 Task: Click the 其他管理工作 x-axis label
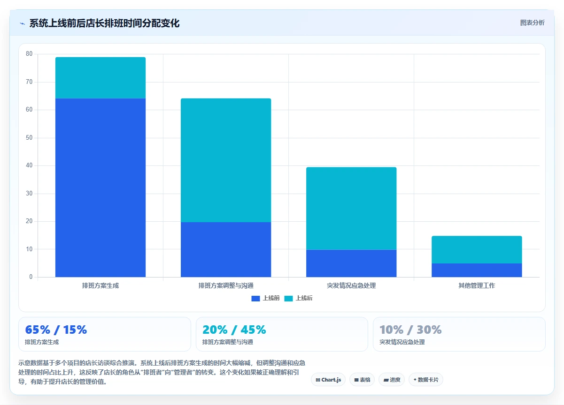(x=477, y=285)
